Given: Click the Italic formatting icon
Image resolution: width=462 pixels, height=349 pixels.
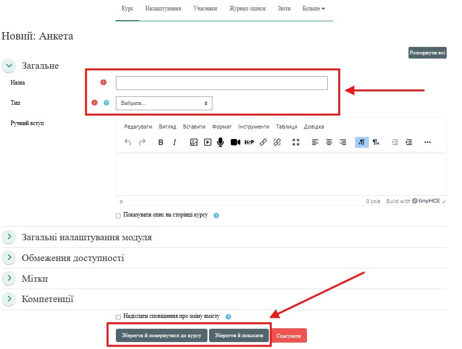Looking at the screenshot, I should tap(174, 142).
